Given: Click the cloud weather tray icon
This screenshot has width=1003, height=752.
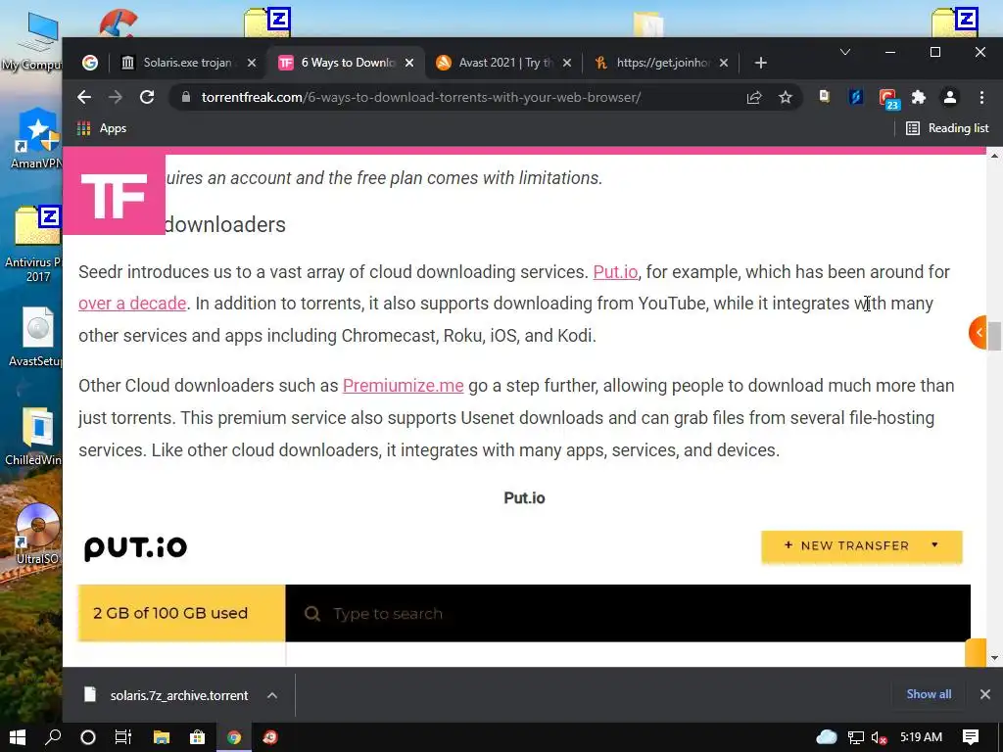Looking at the screenshot, I should (x=827, y=737).
